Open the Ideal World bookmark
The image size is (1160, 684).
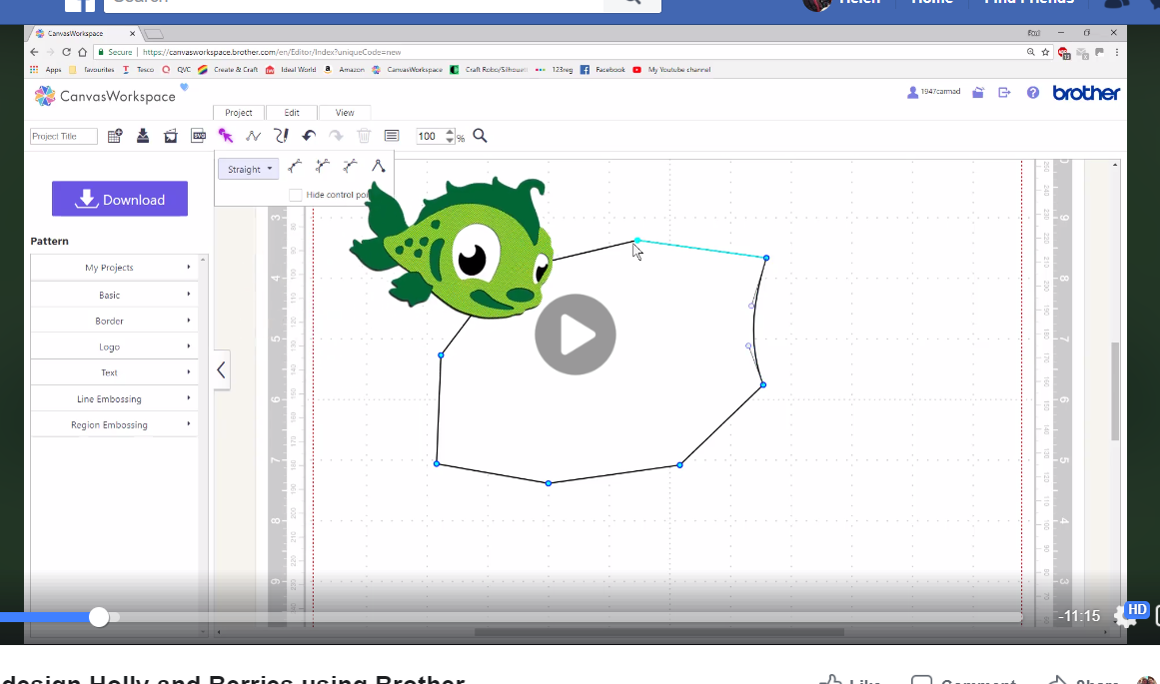tap(291, 70)
